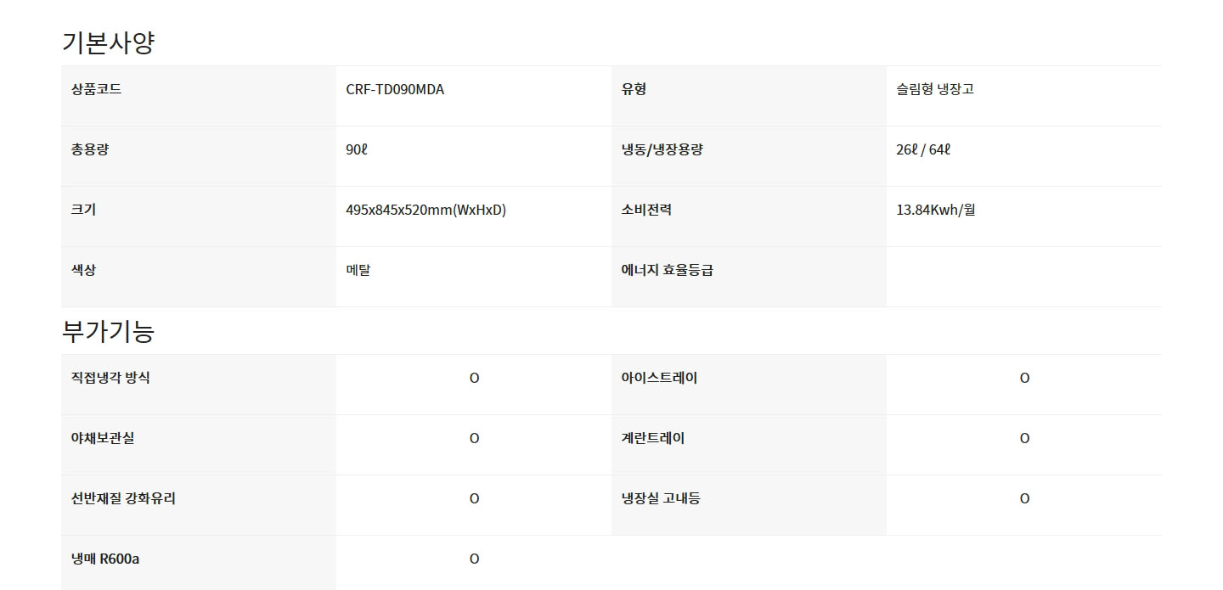Click the 13.84Kwh/월 power consumption value
The width and height of the screenshot is (1223, 590).
(936, 210)
